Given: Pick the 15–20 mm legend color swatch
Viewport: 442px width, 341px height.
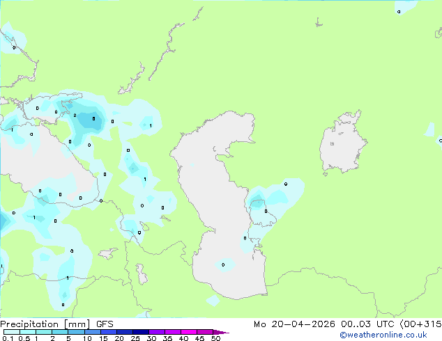Looking at the screenshot, I should click(x=109, y=332).
